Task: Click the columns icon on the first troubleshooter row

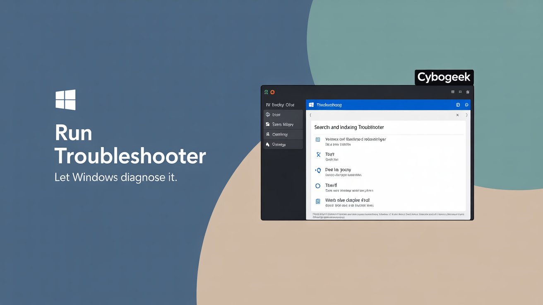Action: (x=318, y=140)
